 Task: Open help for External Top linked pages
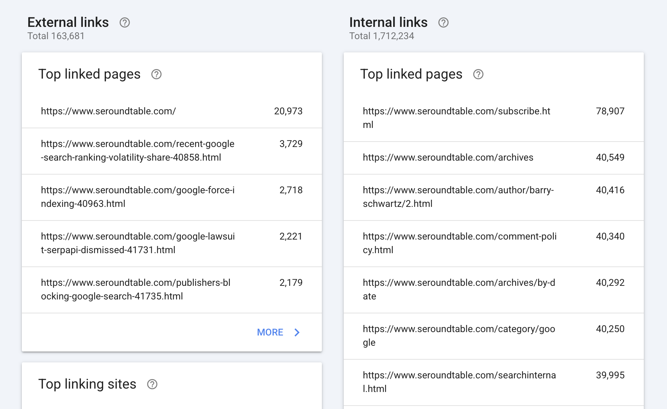point(157,74)
